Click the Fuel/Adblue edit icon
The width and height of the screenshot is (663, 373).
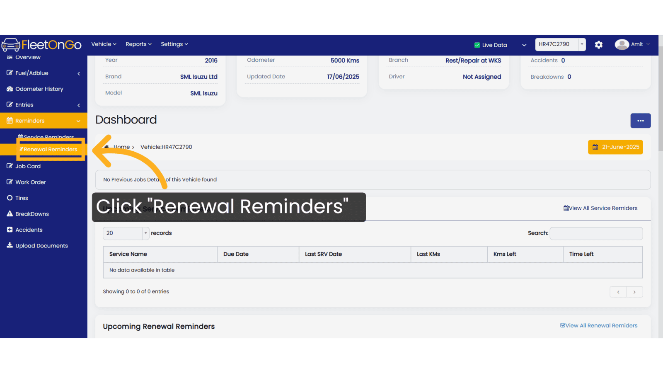coord(10,73)
